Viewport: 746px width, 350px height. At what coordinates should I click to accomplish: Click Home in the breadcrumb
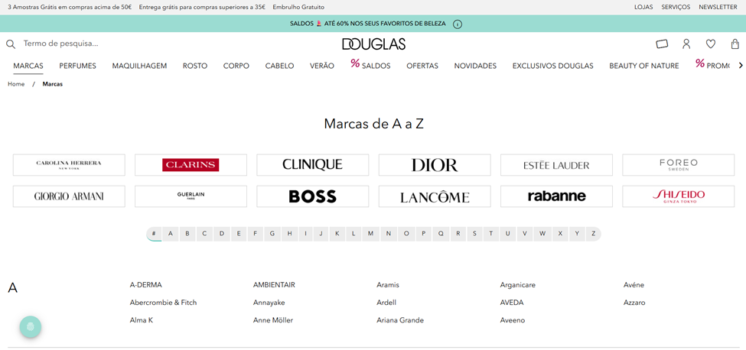16,84
